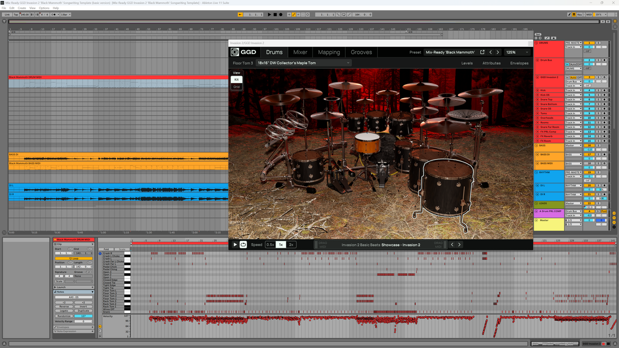Unfold the Kick track

click(x=537, y=90)
